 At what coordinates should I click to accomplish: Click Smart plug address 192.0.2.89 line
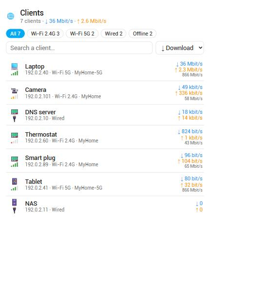point(61,164)
